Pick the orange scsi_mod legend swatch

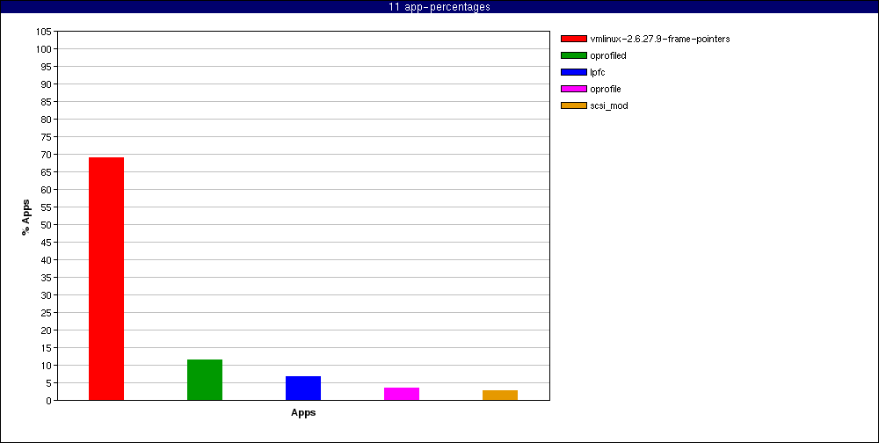[573, 105]
